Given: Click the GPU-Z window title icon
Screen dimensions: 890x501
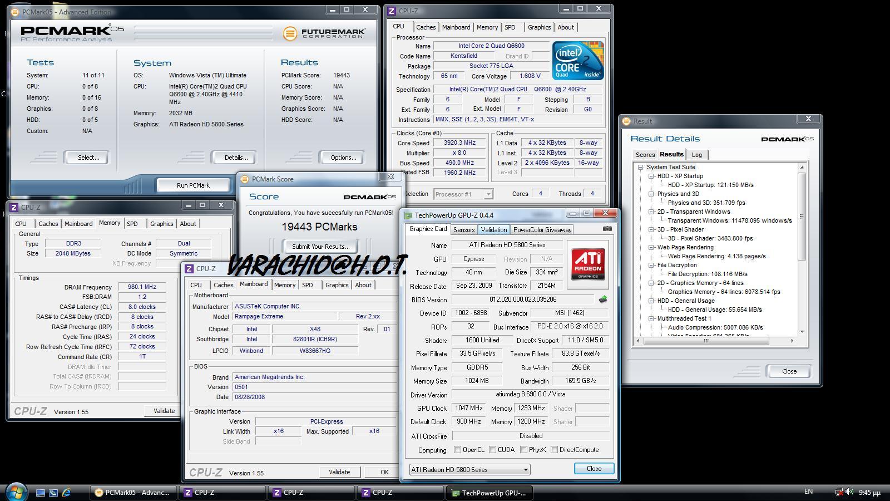Looking at the screenshot, I should pyautogui.click(x=408, y=215).
